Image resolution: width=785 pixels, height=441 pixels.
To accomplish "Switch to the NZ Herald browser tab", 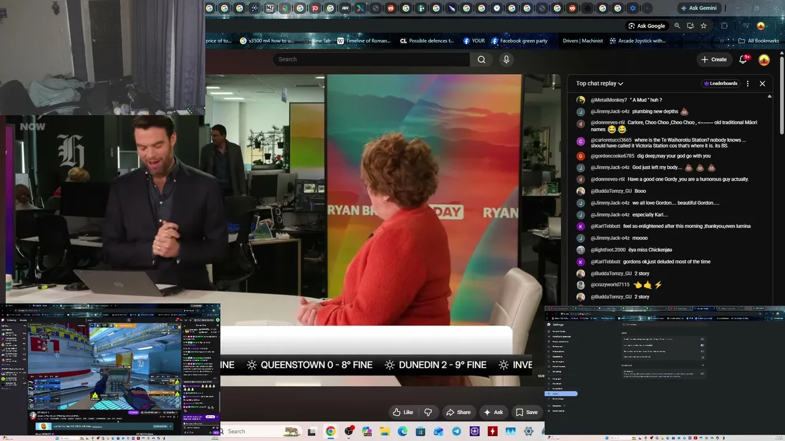I will coord(270,8).
